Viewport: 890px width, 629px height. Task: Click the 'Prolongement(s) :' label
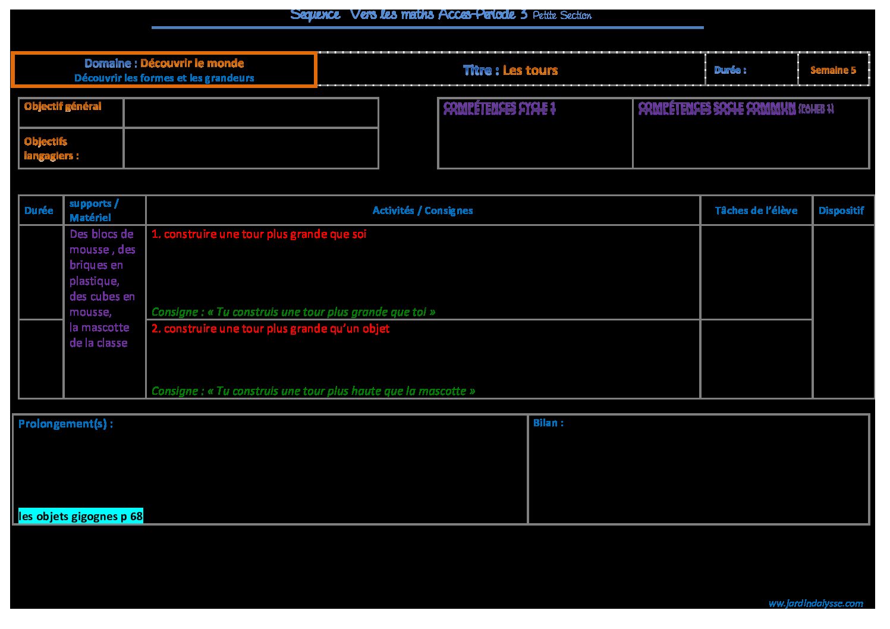[x=65, y=424]
